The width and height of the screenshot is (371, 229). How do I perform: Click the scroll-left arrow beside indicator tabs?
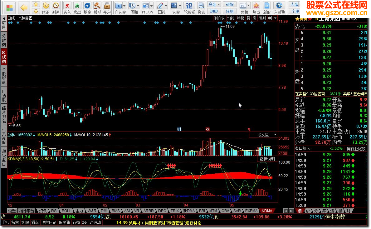coord(286,211)
